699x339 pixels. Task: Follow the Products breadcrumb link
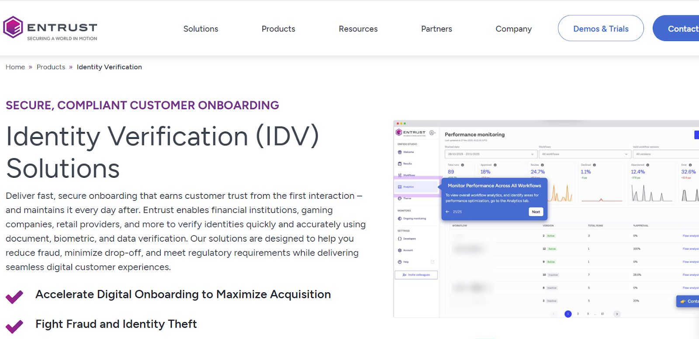(51, 67)
